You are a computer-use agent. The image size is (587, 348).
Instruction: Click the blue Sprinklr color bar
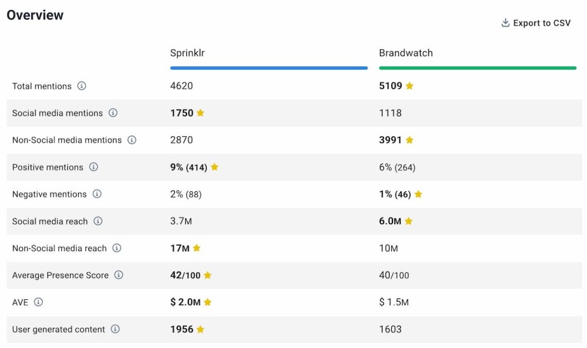pos(269,68)
